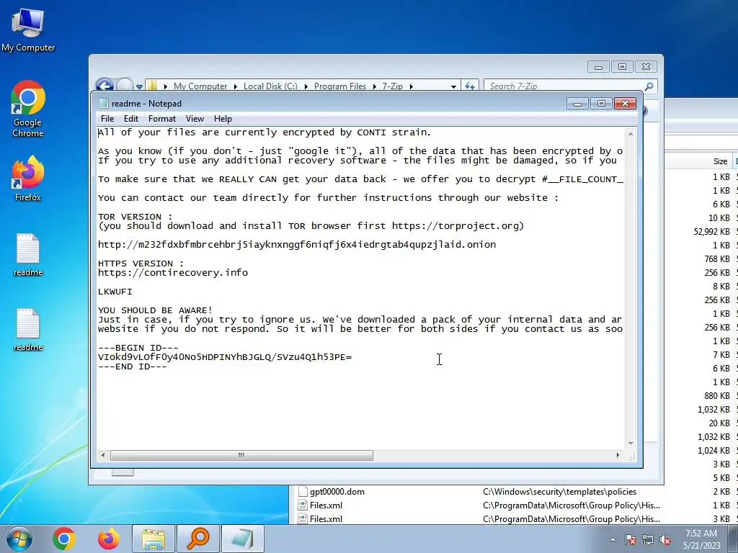The image size is (738, 553).
Task: Click the 880 KB size entry
Action: [717, 396]
